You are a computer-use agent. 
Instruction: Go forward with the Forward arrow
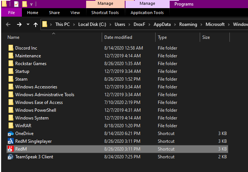[x=19, y=24]
